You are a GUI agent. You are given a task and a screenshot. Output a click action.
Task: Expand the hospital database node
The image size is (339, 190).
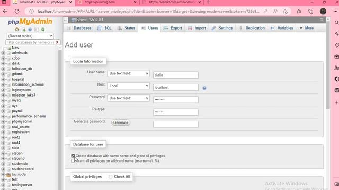3,80
